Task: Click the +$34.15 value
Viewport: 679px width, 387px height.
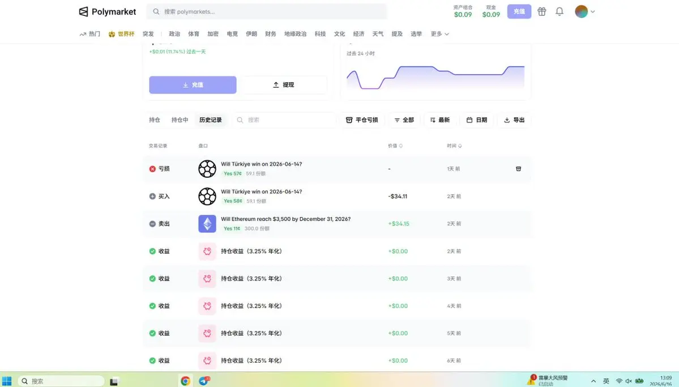Action: (398, 224)
